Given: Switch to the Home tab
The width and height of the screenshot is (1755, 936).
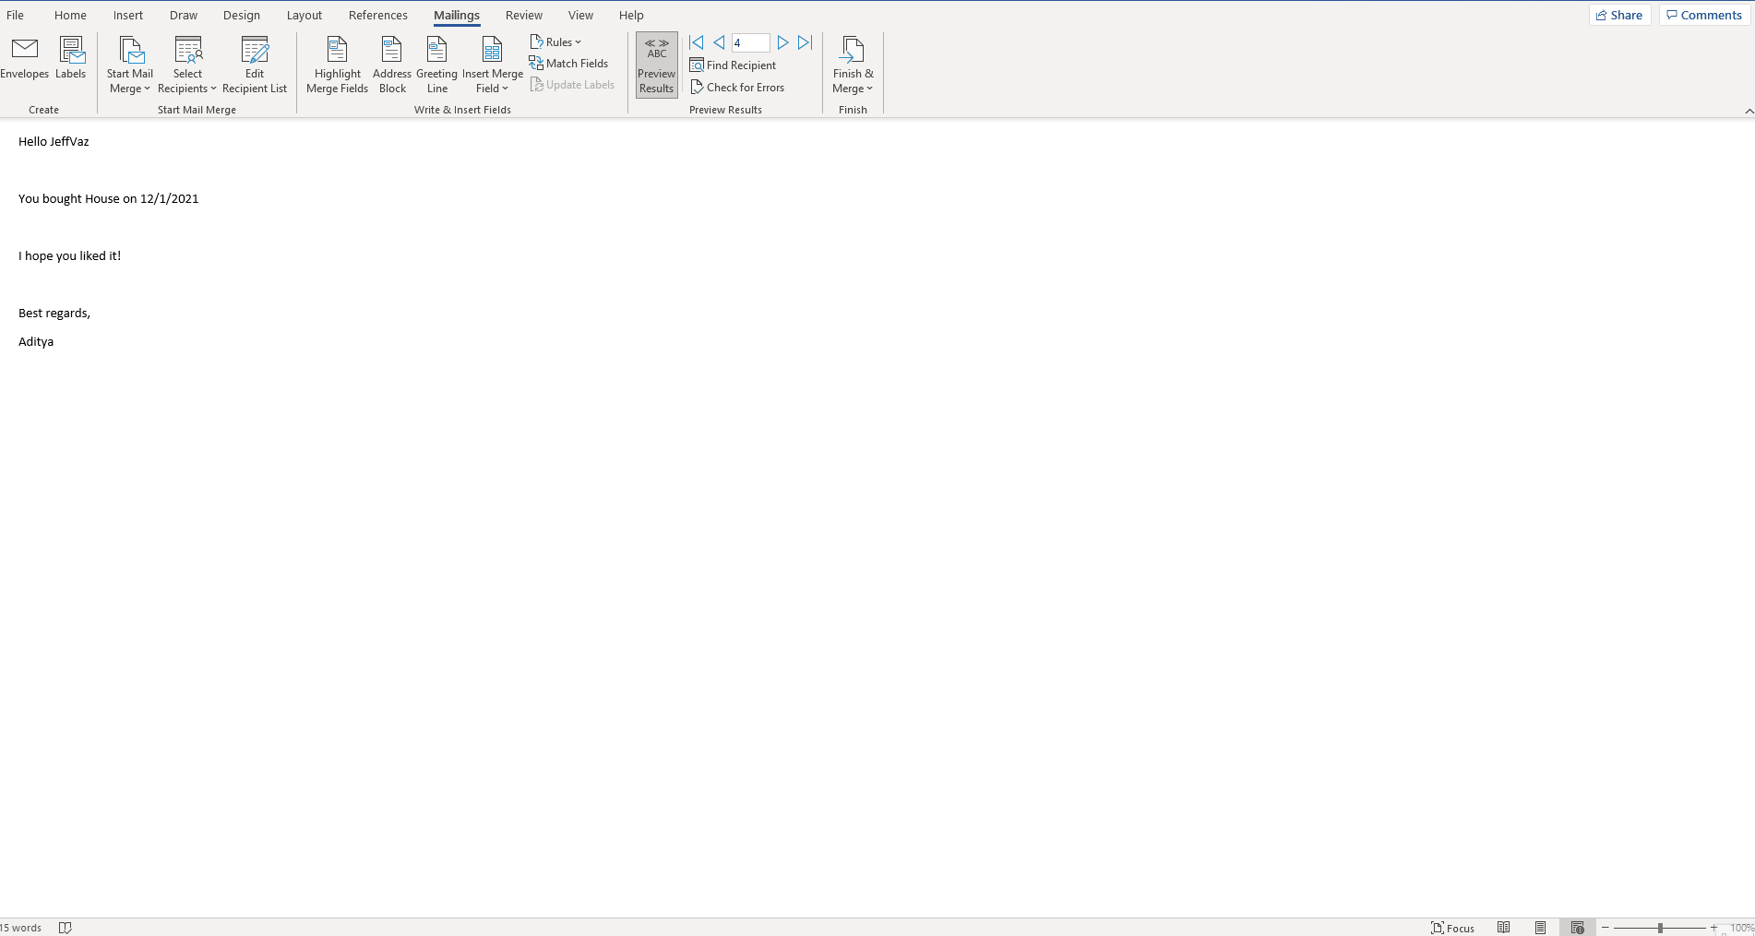Looking at the screenshot, I should (x=70, y=15).
